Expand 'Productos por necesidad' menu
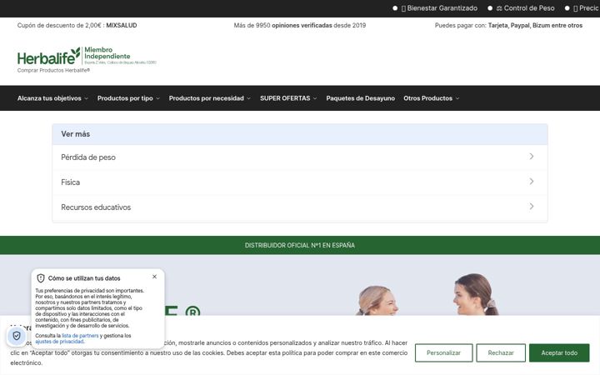Image resolution: width=600 pixels, height=375 pixels. pyautogui.click(x=210, y=98)
